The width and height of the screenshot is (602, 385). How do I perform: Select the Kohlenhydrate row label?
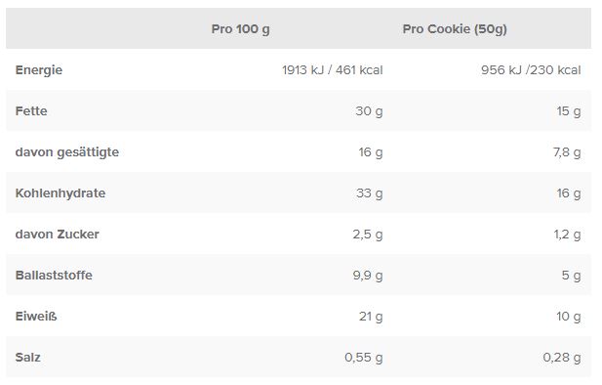[60, 193]
